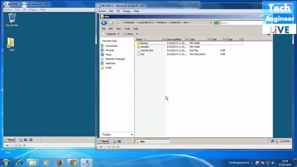This screenshot has height=167, width=297.
Task: Launch Google Chrome from the host taskbar
Action: 73,163
